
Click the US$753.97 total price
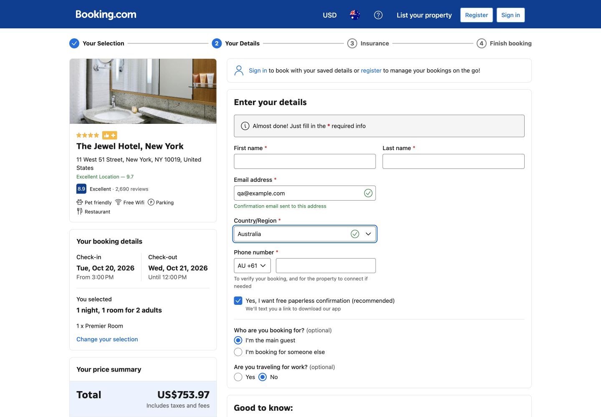[x=183, y=395]
